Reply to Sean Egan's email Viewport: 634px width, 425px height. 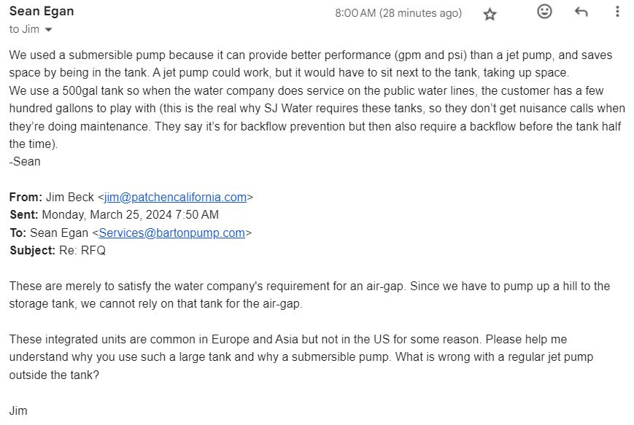(x=581, y=12)
